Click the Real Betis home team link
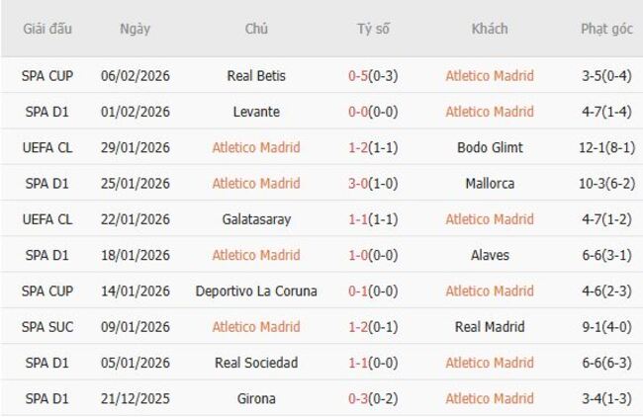This screenshot has height=417, width=643. tap(256, 76)
